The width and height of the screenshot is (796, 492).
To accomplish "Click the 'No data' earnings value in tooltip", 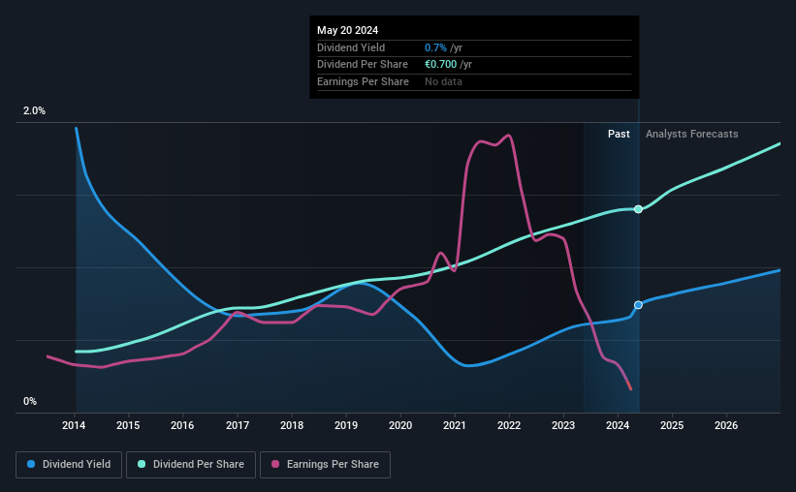I will click(444, 81).
